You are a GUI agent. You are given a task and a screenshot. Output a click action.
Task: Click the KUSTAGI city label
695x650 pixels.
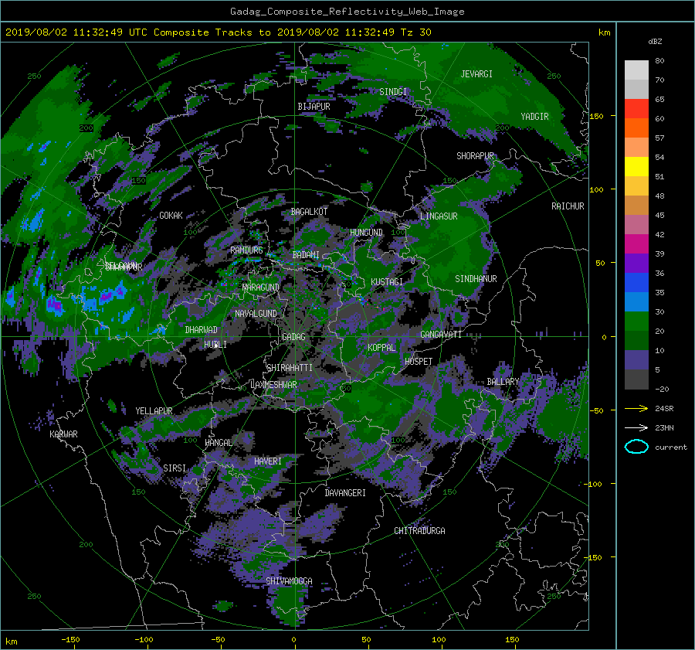point(387,282)
